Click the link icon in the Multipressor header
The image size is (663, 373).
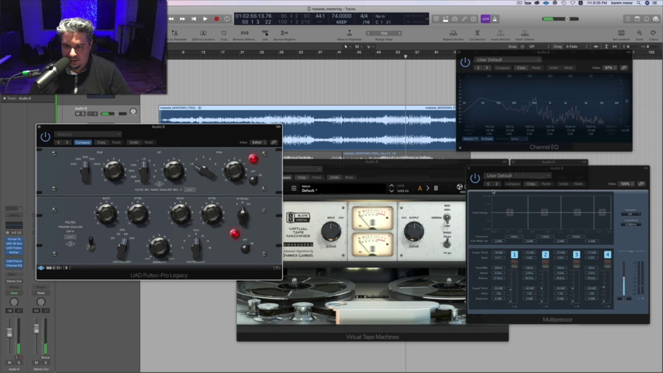click(x=641, y=184)
